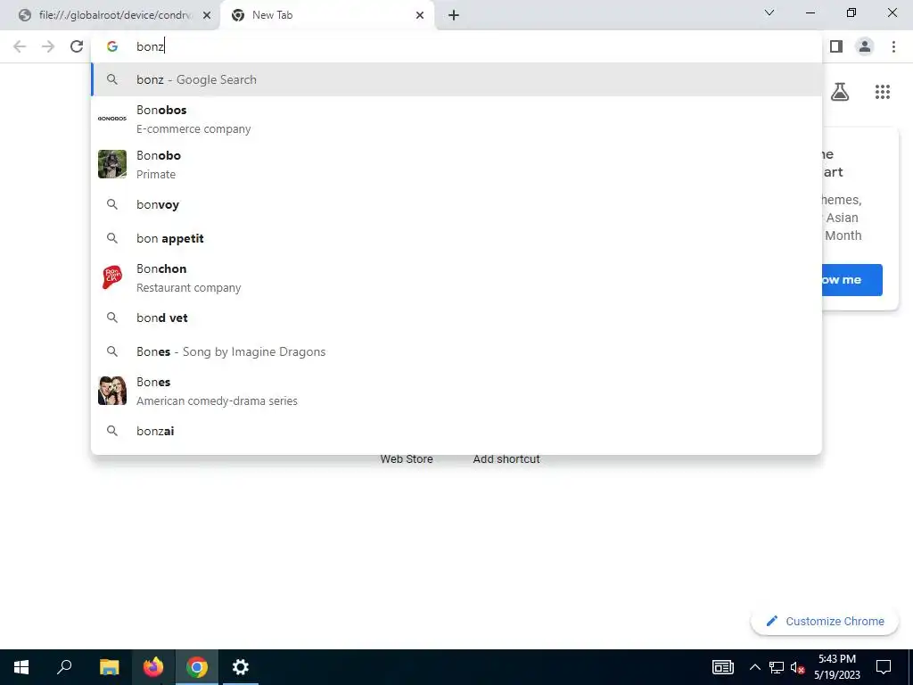Open the Chrome Labs flask icon
This screenshot has width=913, height=685.
[840, 92]
